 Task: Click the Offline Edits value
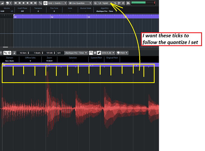pyautogui.click(x=30, y=61)
